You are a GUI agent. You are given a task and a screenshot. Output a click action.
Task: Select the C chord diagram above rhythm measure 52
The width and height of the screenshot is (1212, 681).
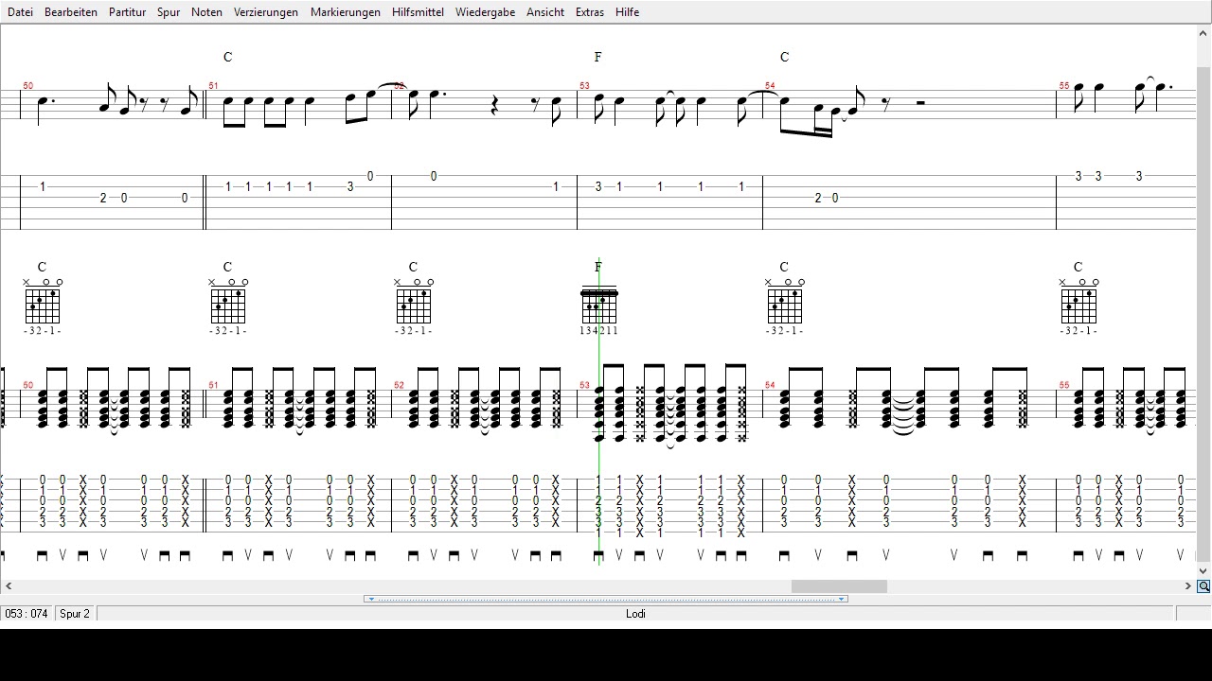[413, 306]
